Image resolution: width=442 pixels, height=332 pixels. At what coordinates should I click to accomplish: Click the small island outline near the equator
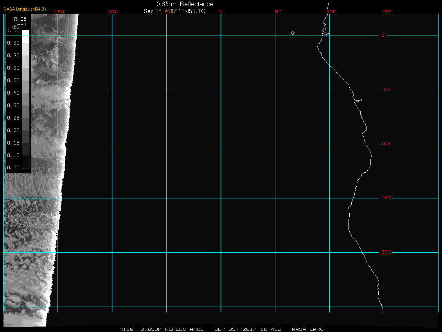tap(293, 33)
